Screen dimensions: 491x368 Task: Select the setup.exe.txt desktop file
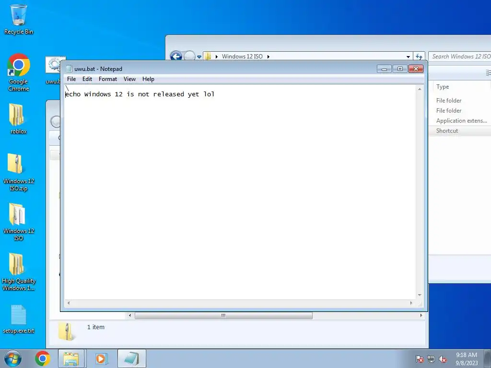pos(19,319)
